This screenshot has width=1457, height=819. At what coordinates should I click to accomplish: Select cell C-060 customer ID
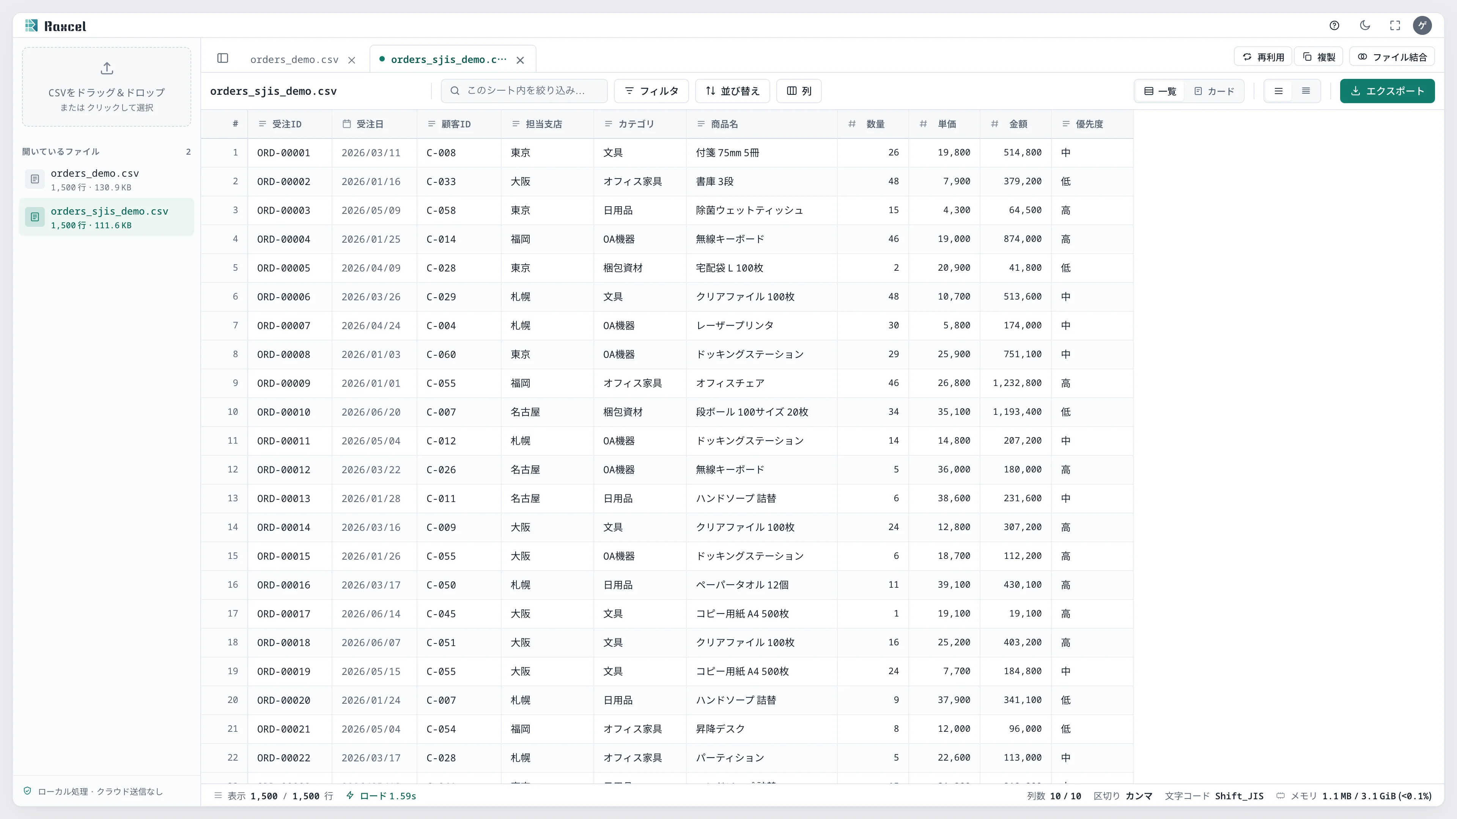(x=459, y=355)
